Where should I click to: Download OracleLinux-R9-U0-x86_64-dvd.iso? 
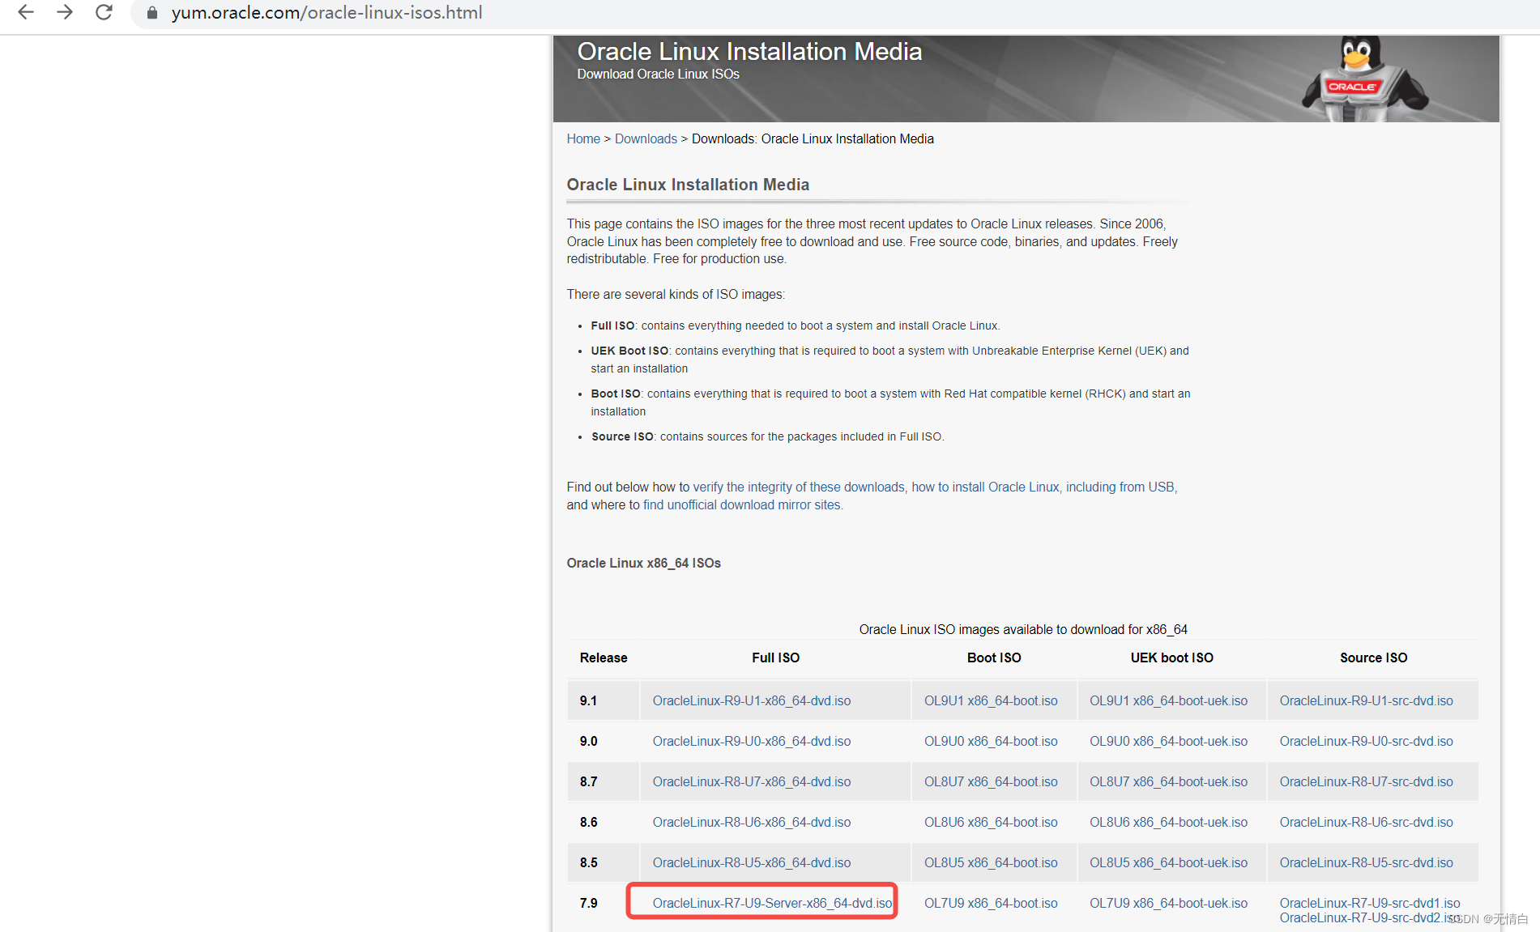pyautogui.click(x=752, y=741)
